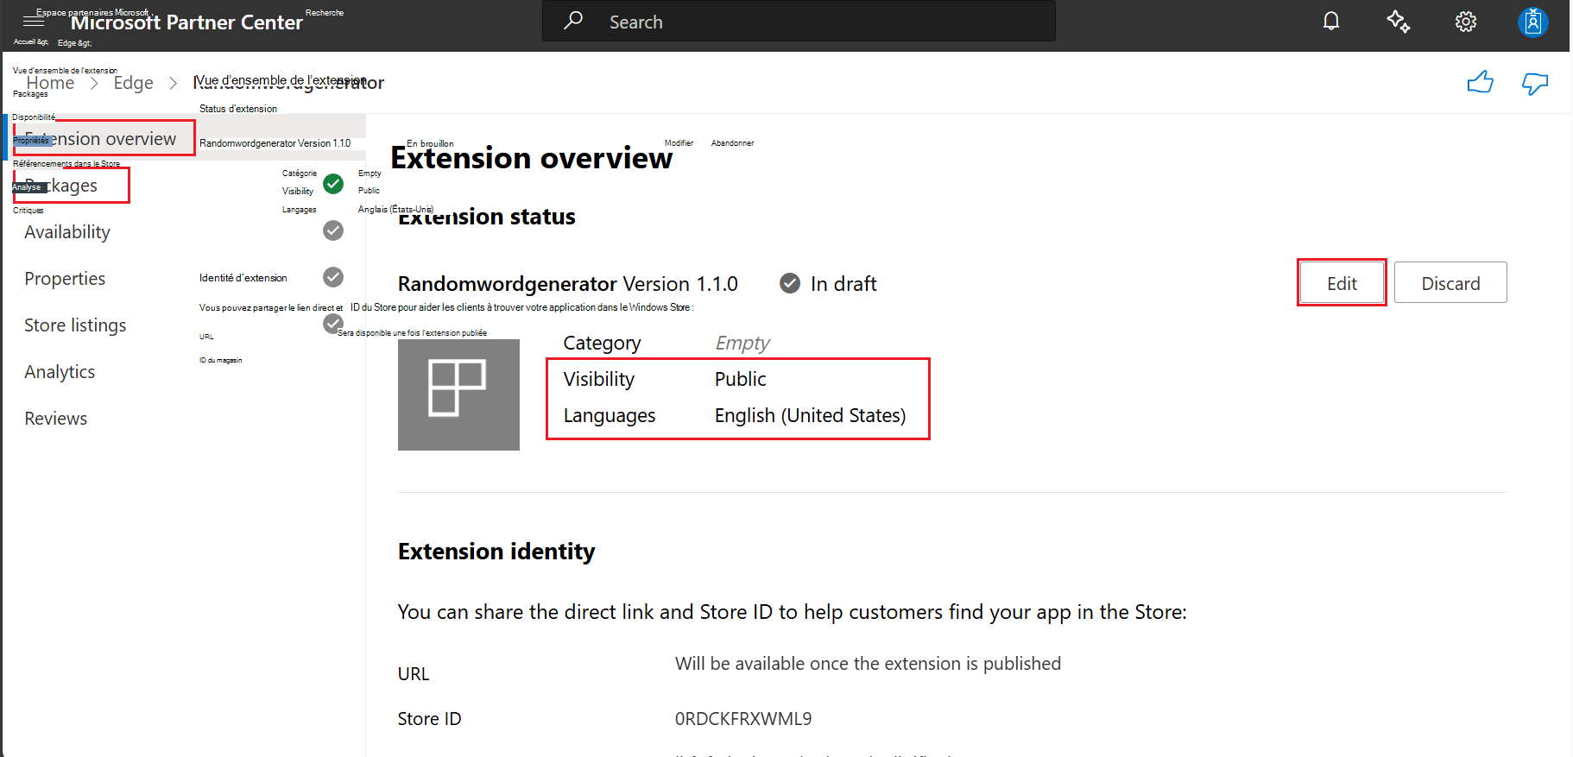Open the notifications bell
1573x757 pixels.
(x=1331, y=21)
